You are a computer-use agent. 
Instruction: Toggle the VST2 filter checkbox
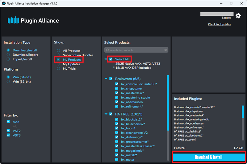coord(8,131)
